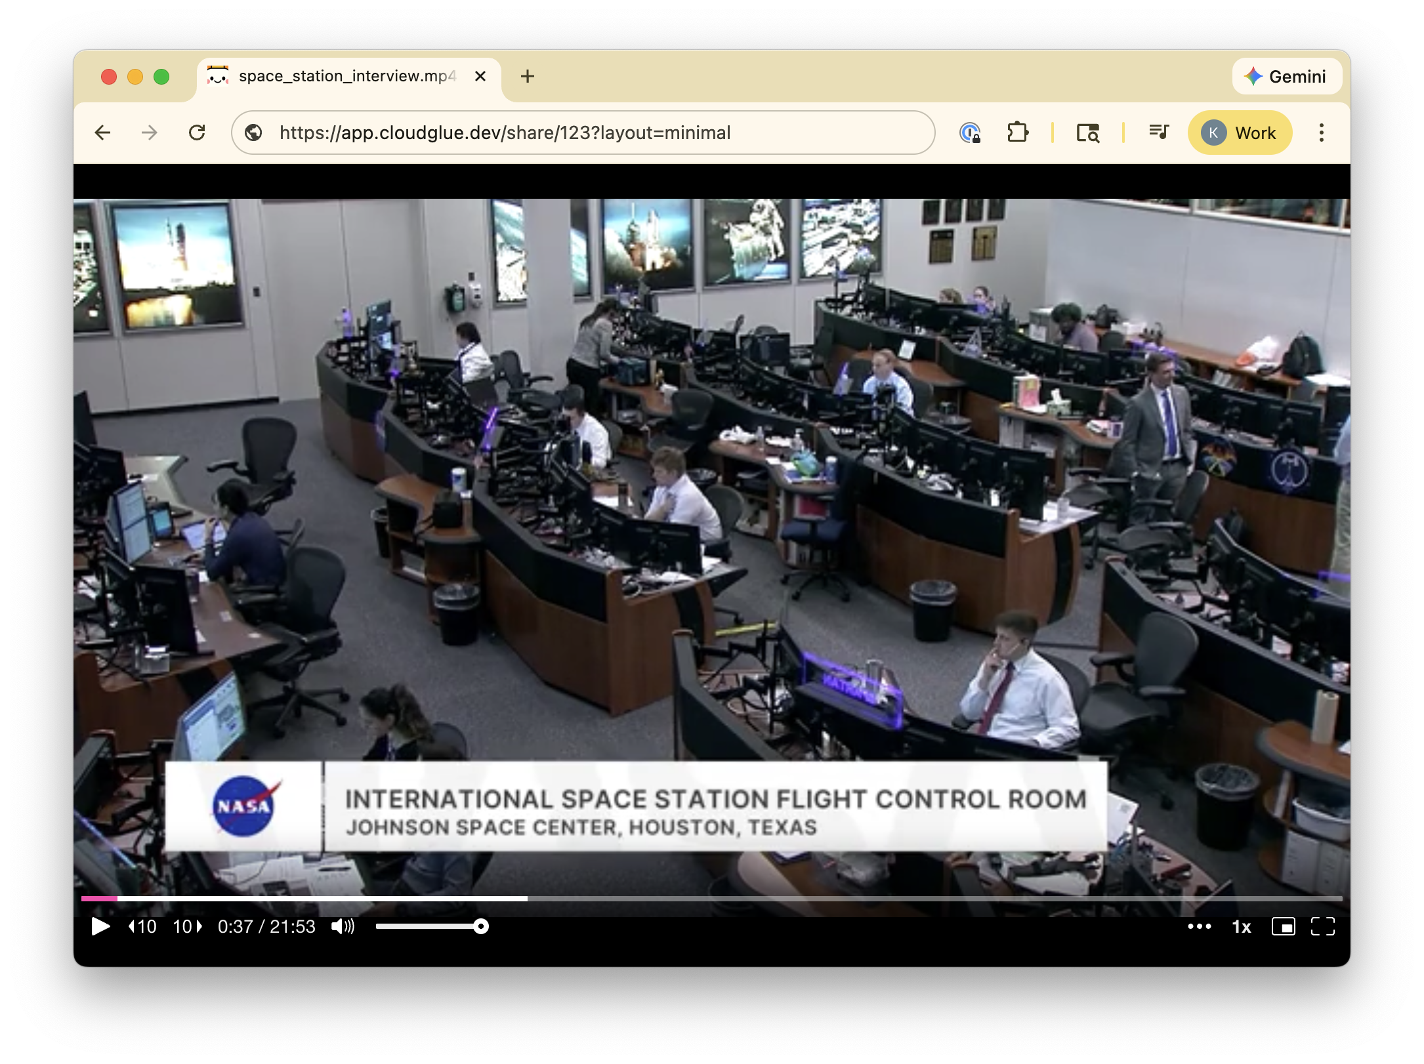Open the three-dot more options menu in player
The height and width of the screenshot is (1064, 1424).
coord(1199,926)
